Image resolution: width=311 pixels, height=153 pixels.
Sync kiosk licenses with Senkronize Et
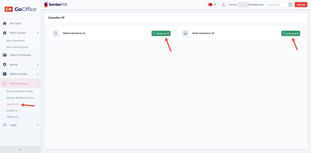coord(291,33)
